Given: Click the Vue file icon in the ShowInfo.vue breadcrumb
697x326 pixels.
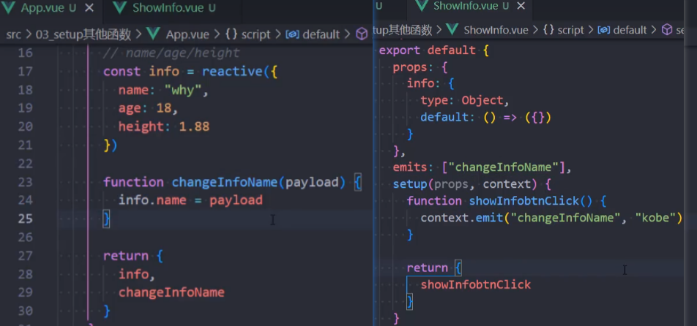Looking at the screenshot, I should 452,30.
